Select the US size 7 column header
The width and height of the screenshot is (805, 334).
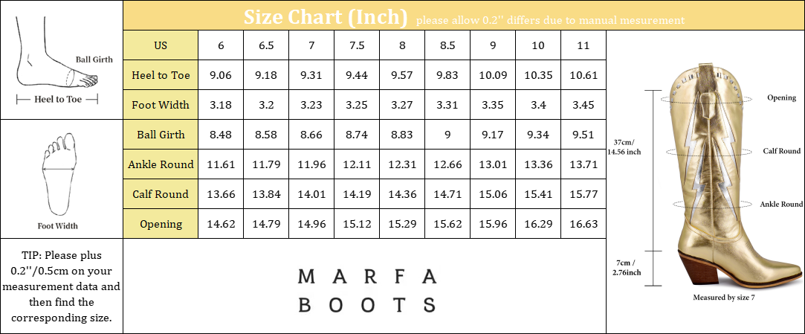pyautogui.click(x=311, y=45)
